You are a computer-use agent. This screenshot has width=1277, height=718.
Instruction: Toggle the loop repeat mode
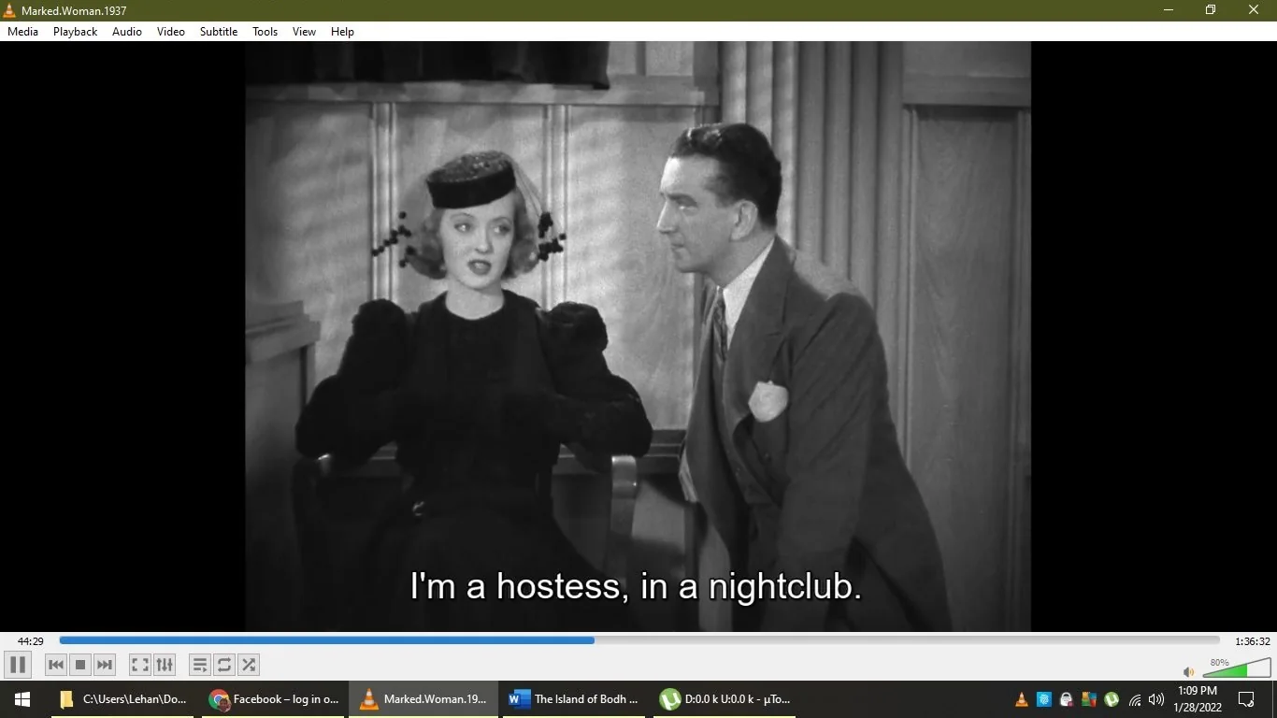click(x=224, y=665)
